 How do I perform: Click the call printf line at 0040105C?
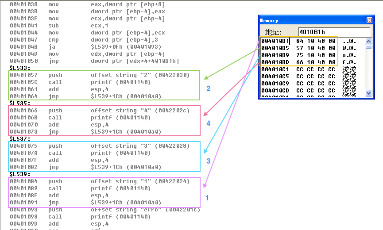tap(80, 82)
